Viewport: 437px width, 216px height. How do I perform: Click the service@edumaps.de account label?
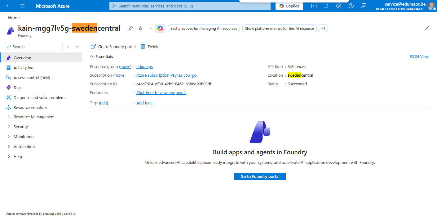pyautogui.click(x=405, y=4)
